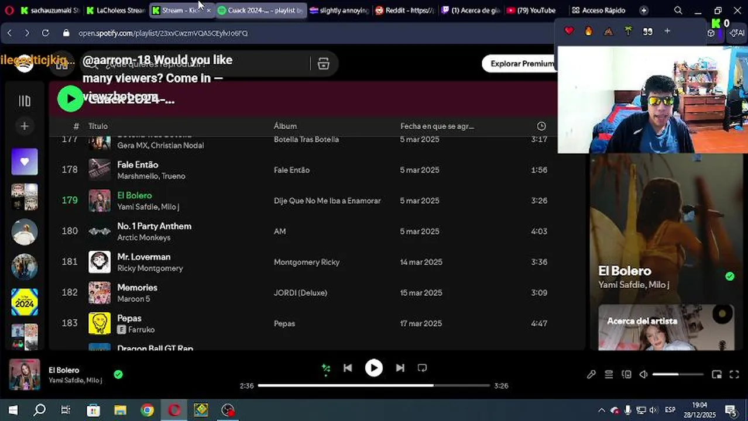The image size is (748, 421).
Task: Open Liked Songs heart tile in sidebar
Action: coord(25,161)
